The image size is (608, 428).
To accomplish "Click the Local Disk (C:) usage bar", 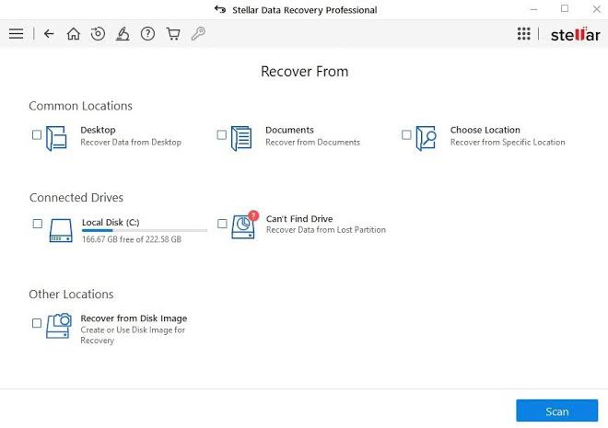I will click(x=144, y=231).
